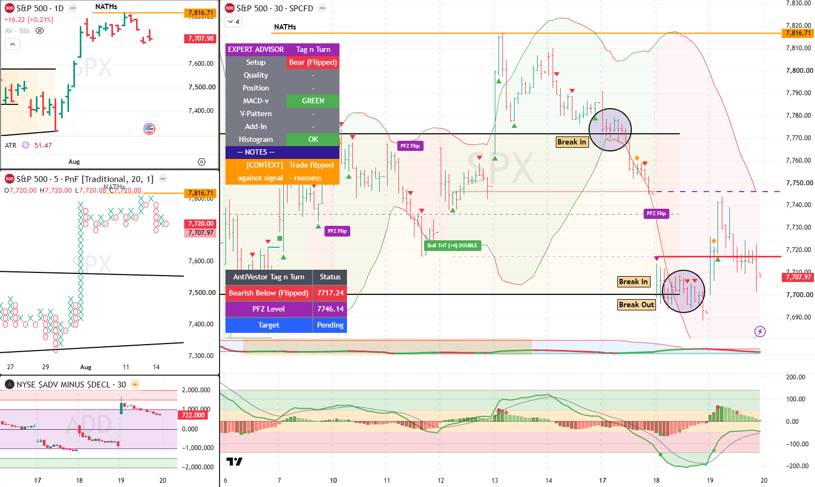Click market status icon beside S&P 500 · 1D
Viewport: 815px width, 487px height.
(x=73, y=8)
